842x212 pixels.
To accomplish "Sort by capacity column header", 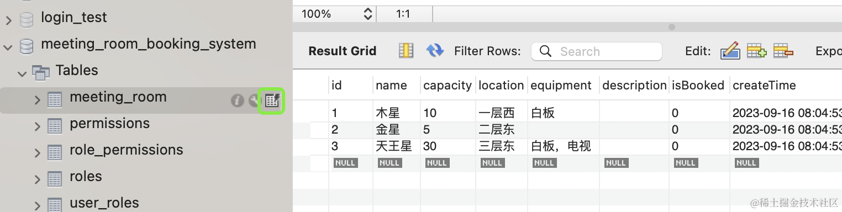I will click(448, 86).
